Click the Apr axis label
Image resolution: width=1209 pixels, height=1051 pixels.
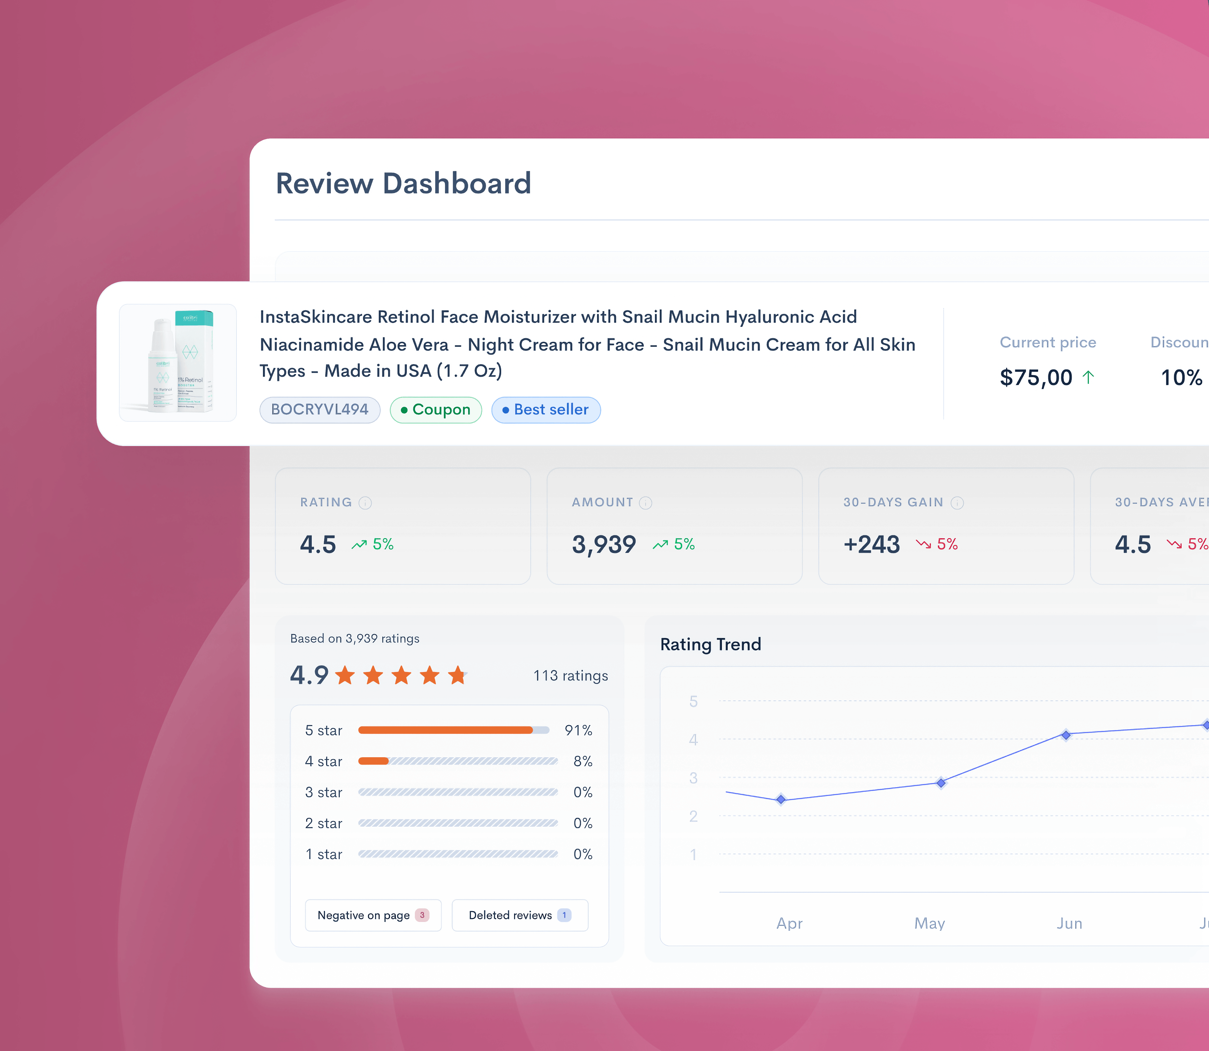click(789, 924)
